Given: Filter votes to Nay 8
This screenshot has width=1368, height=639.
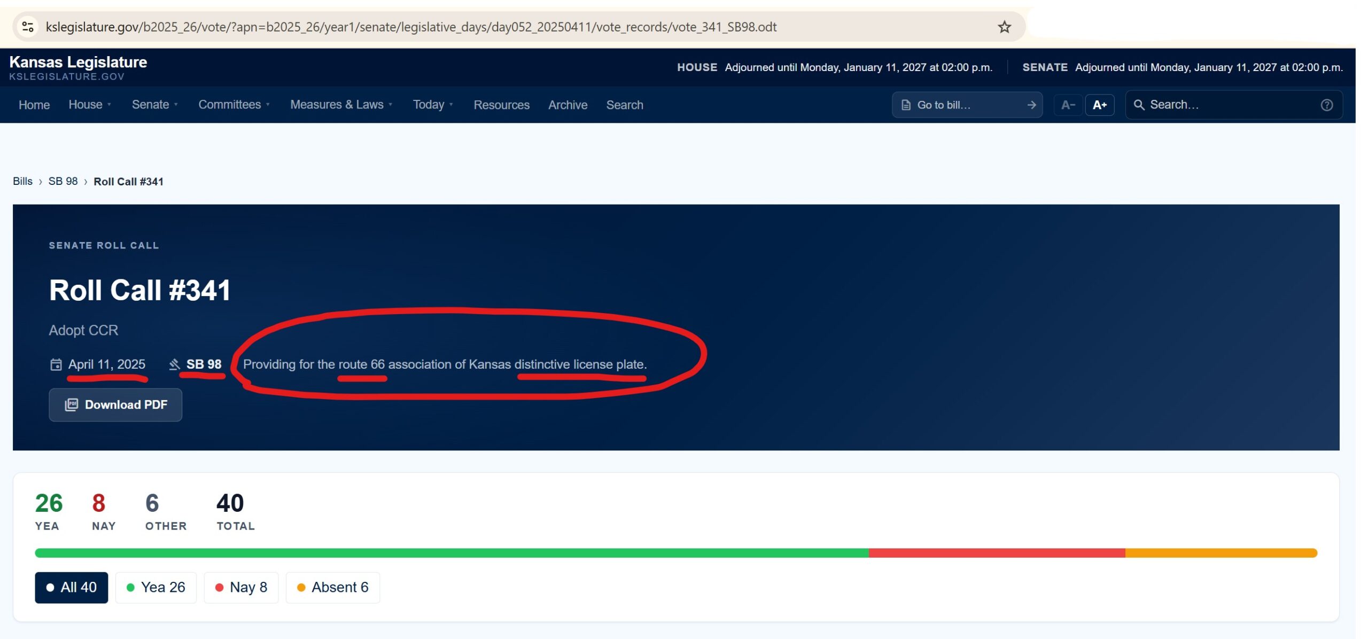Looking at the screenshot, I should (241, 588).
